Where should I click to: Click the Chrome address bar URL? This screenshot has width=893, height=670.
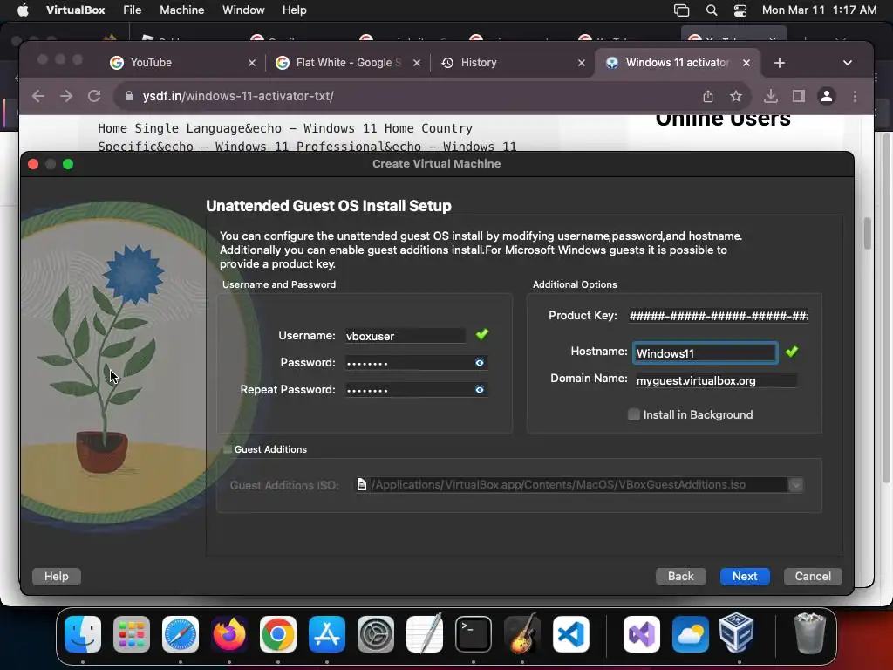coord(238,96)
